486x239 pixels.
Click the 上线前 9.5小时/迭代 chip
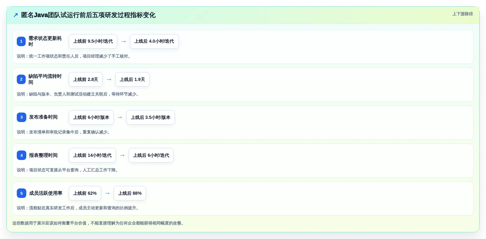click(93, 41)
